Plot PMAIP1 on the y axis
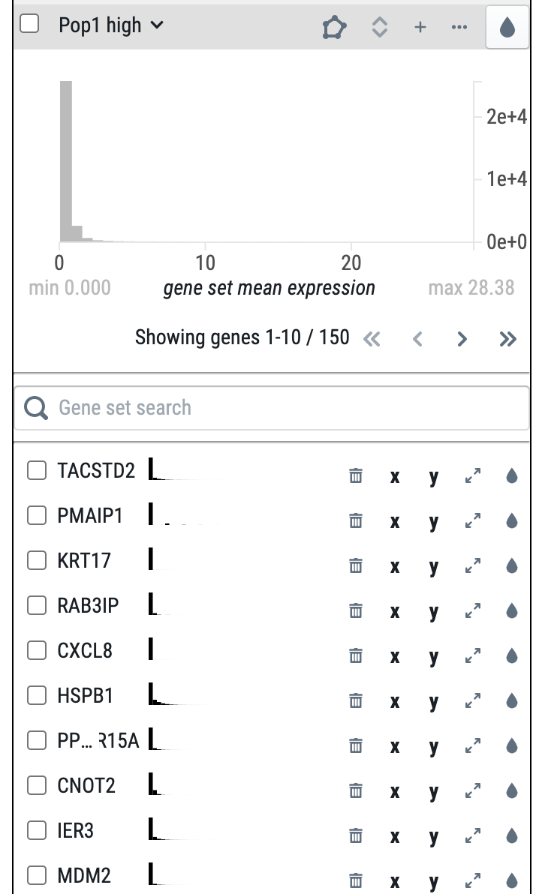536x894 pixels. click(433, 520)
